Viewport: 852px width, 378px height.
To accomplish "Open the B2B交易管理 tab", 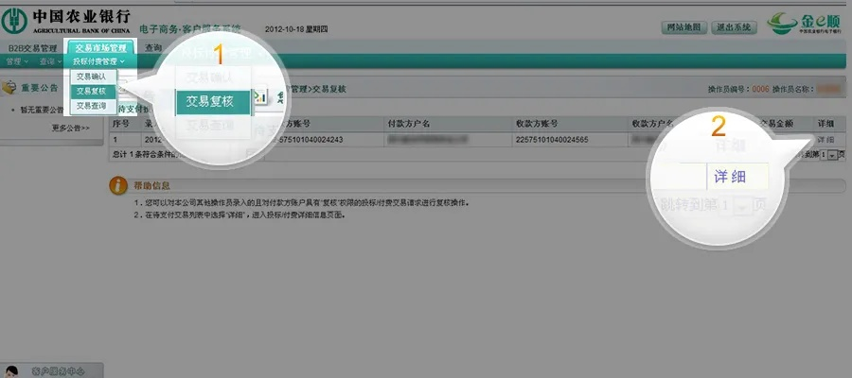I will click(x=33, y=47).
